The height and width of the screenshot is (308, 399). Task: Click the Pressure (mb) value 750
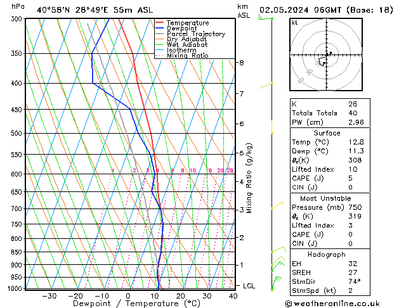click(x=355, y=207)
